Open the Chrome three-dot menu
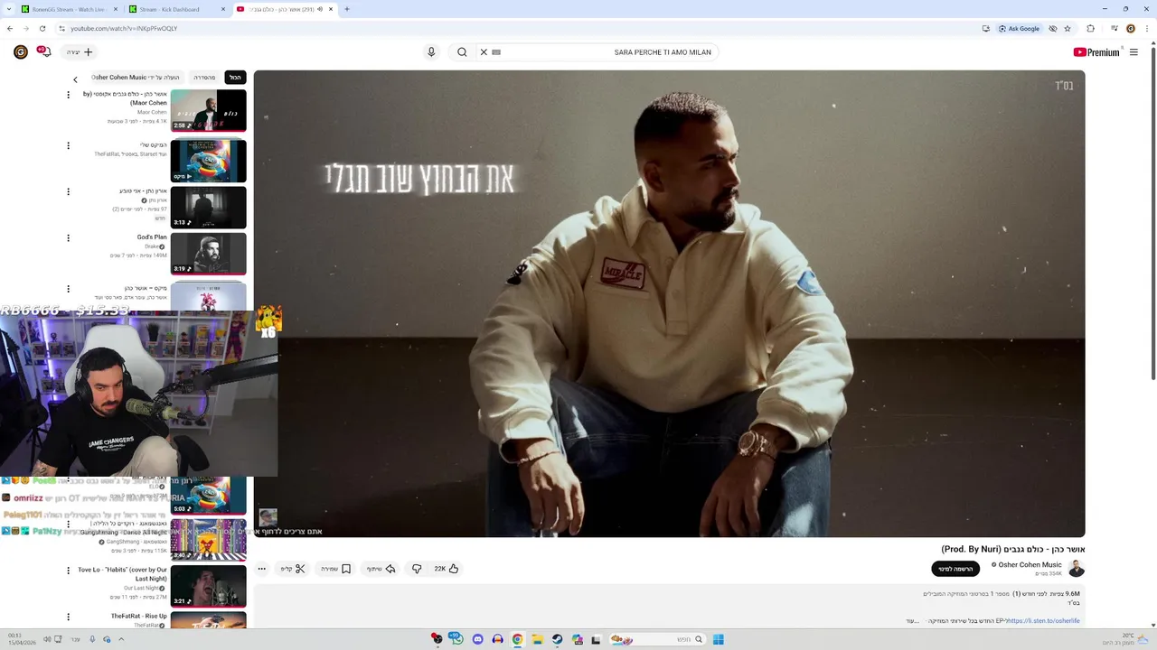This screenshot has height=650, width=1157. (x=1147, y=28)
